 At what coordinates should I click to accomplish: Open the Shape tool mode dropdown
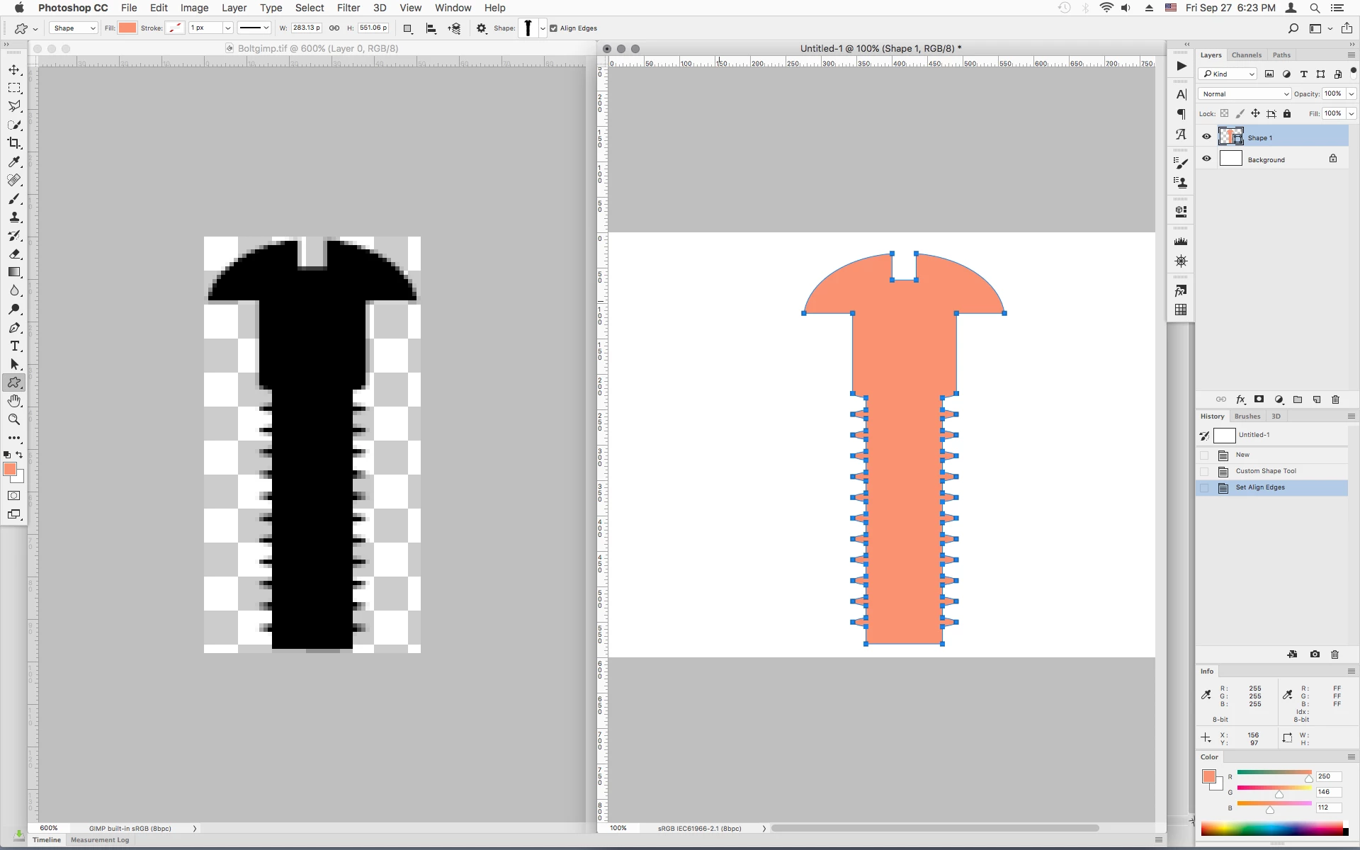(x=74, y=28)
